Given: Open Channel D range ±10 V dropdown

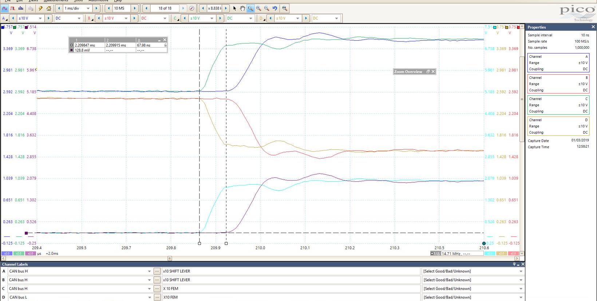Looking at the screenshot, I should point(298,18).
